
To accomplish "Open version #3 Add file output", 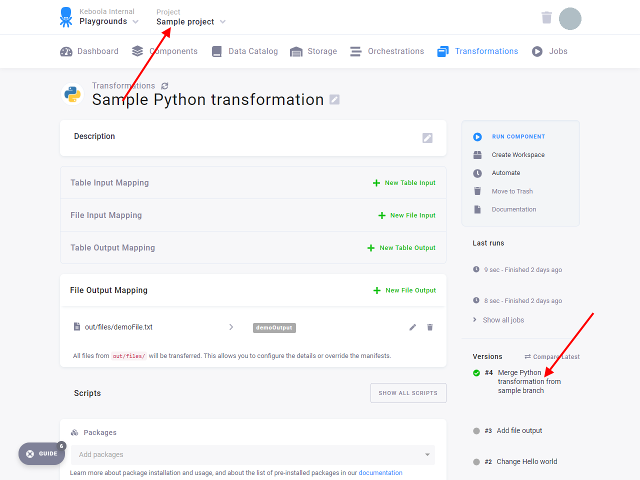I will point(519,431).
